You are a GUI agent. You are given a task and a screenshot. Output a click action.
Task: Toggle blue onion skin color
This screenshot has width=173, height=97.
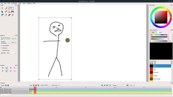[x=15, y=71]
